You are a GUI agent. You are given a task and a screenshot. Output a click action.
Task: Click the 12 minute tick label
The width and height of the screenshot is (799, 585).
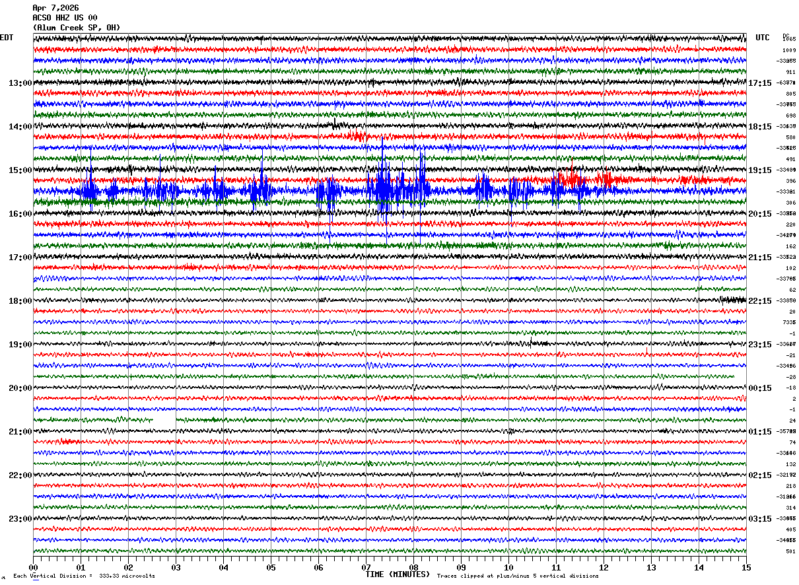604,568
